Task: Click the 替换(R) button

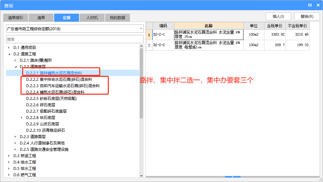Action: [x=307, y=17]
